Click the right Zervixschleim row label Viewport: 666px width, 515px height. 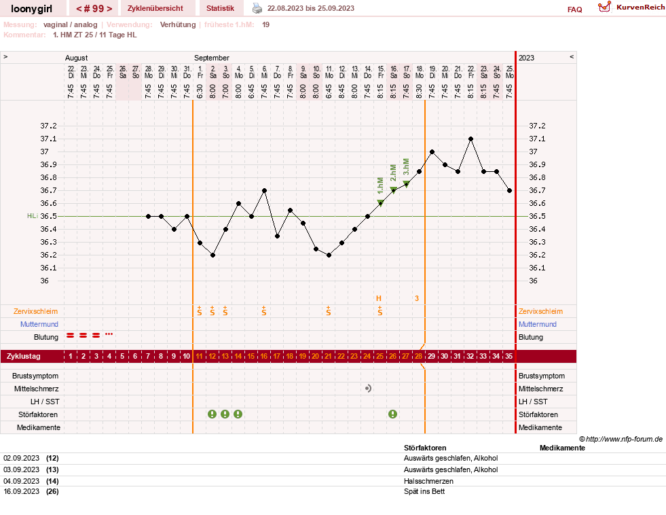pyautogui.click(x=540, y=311)
